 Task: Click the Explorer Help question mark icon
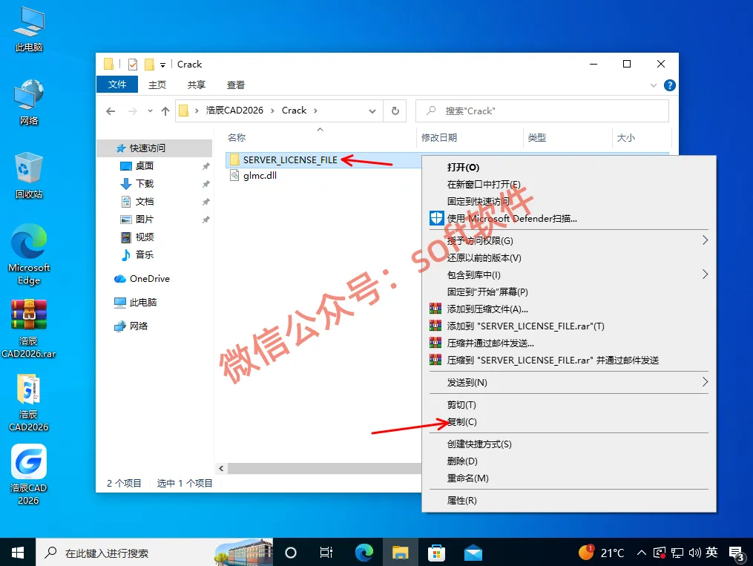pyautogui.click(x=669, y=85)
